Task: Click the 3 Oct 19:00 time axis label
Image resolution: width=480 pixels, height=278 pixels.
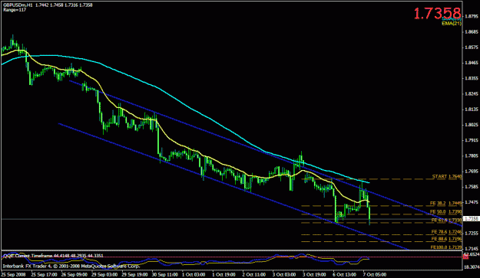Action: coord(314,274)
